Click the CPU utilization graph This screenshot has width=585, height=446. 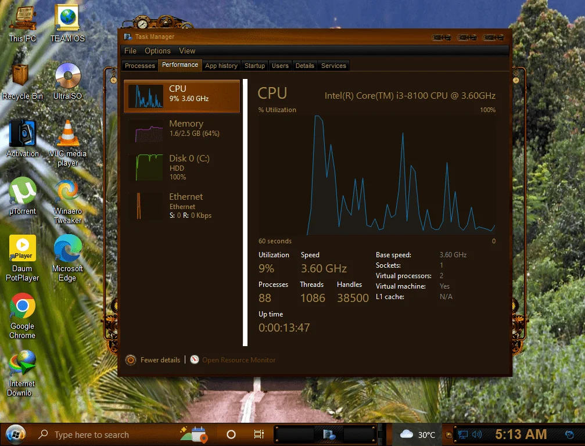click(x=377, y=175)
